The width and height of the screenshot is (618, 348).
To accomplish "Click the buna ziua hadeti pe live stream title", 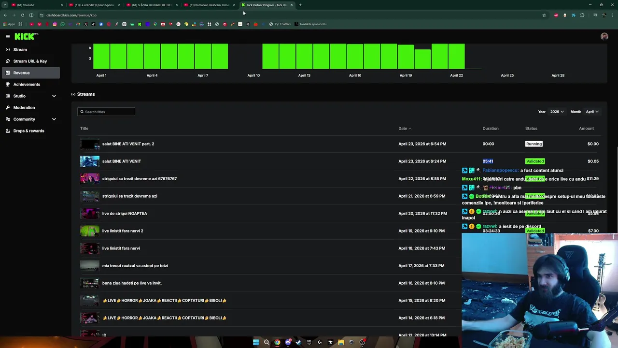I will point(132,283).
